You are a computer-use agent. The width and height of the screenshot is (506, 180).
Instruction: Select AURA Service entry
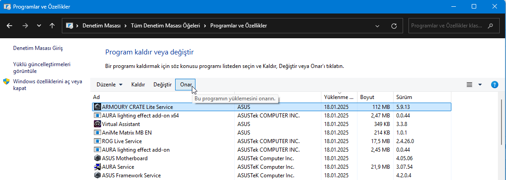coord(272,167)
